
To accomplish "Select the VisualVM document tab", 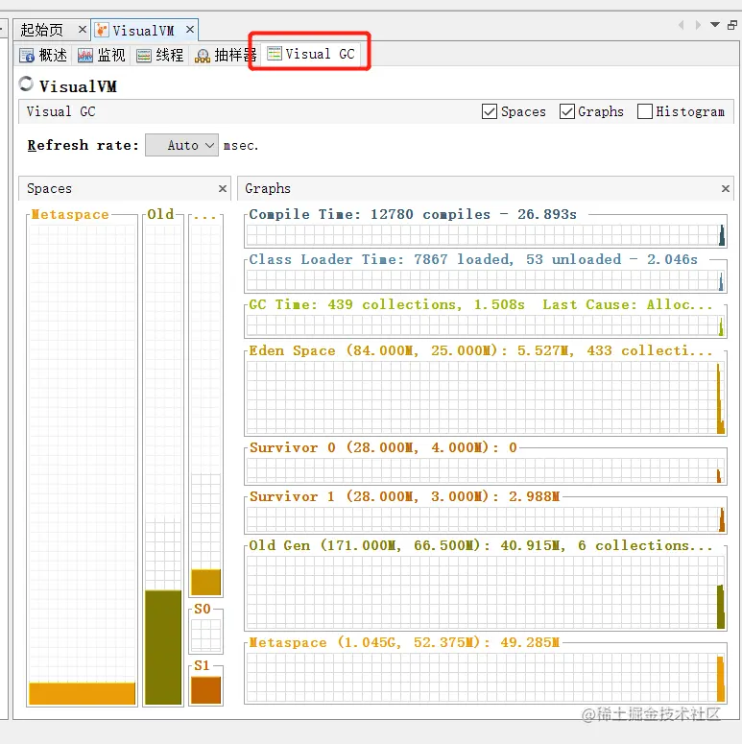I will 144,31.
